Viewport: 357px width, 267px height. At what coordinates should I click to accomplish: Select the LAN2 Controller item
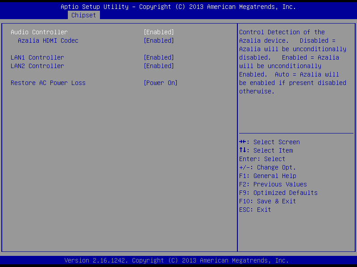37,66
